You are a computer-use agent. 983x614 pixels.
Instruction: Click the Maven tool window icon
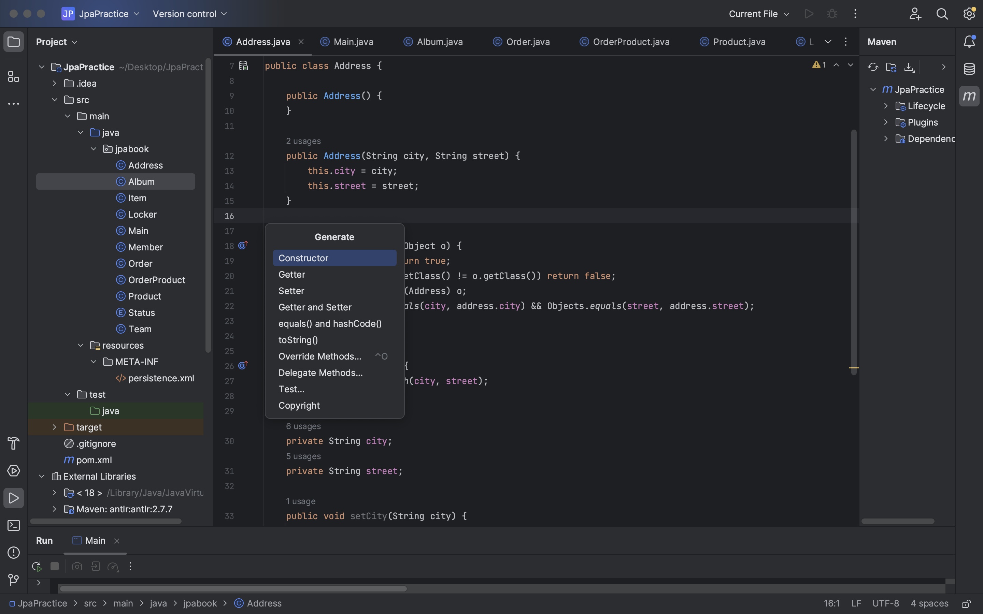coord(969,96)
